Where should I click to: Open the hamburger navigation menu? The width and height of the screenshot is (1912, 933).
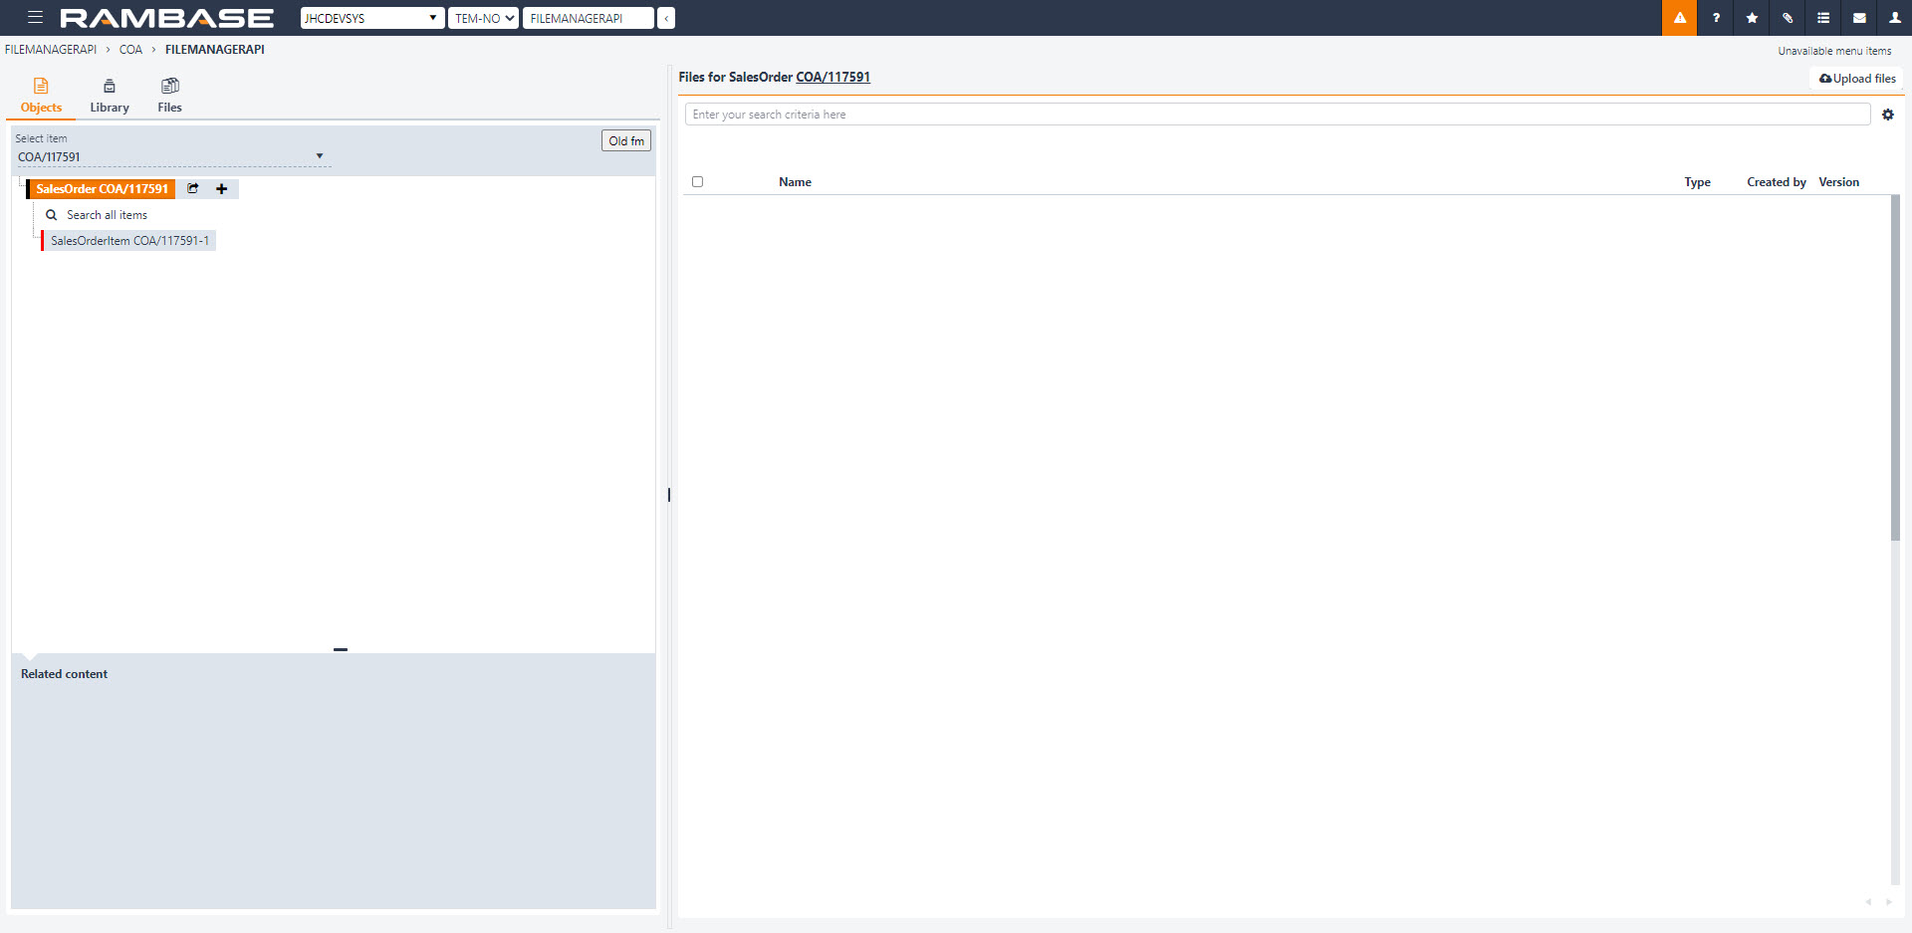[x=34, y=17]
